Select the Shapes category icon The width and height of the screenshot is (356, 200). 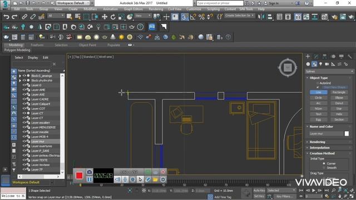[314, 64]
